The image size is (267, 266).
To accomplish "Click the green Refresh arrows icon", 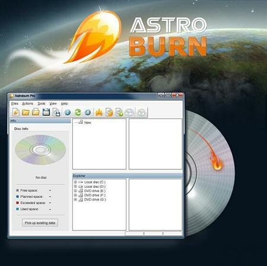I will (x=78, y=113).
